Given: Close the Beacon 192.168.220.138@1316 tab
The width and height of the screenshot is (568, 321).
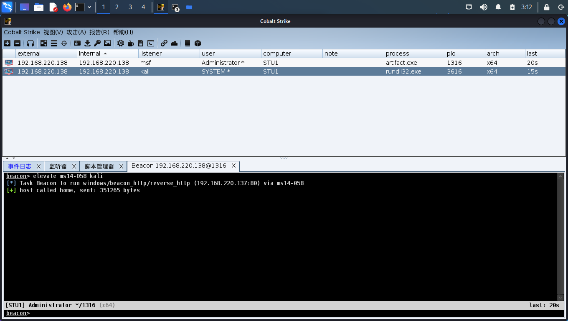Looking at the screenshot, I should point(234,166).
